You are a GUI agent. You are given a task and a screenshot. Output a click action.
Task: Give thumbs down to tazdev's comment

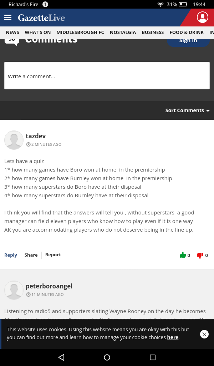tap(200, 255)
